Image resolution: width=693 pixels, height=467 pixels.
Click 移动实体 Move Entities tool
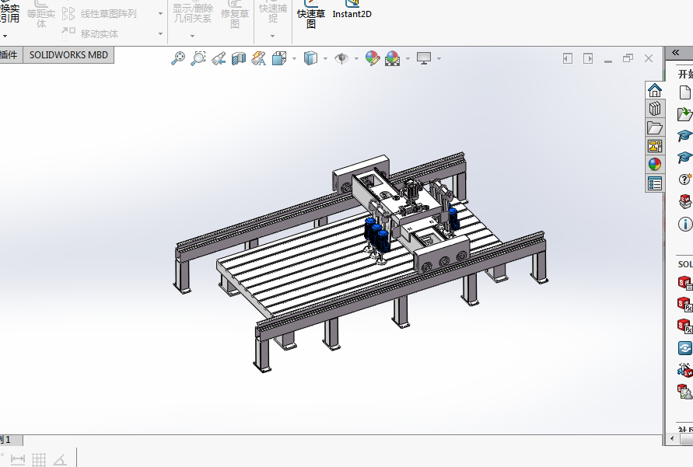point(90,33)
